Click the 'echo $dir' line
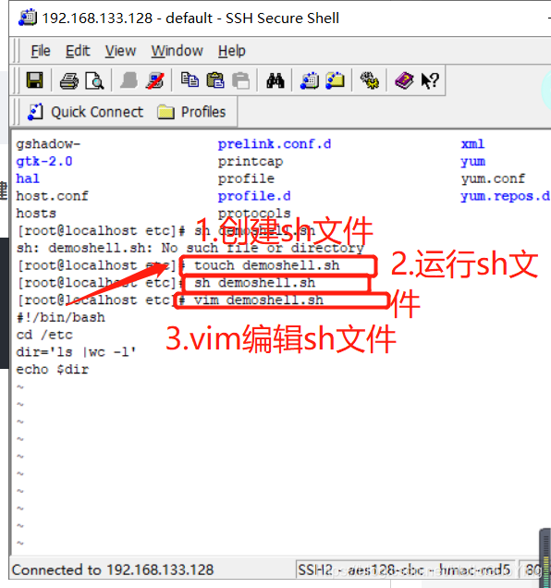This screenshot has width=551, height=588. point(52,370)
